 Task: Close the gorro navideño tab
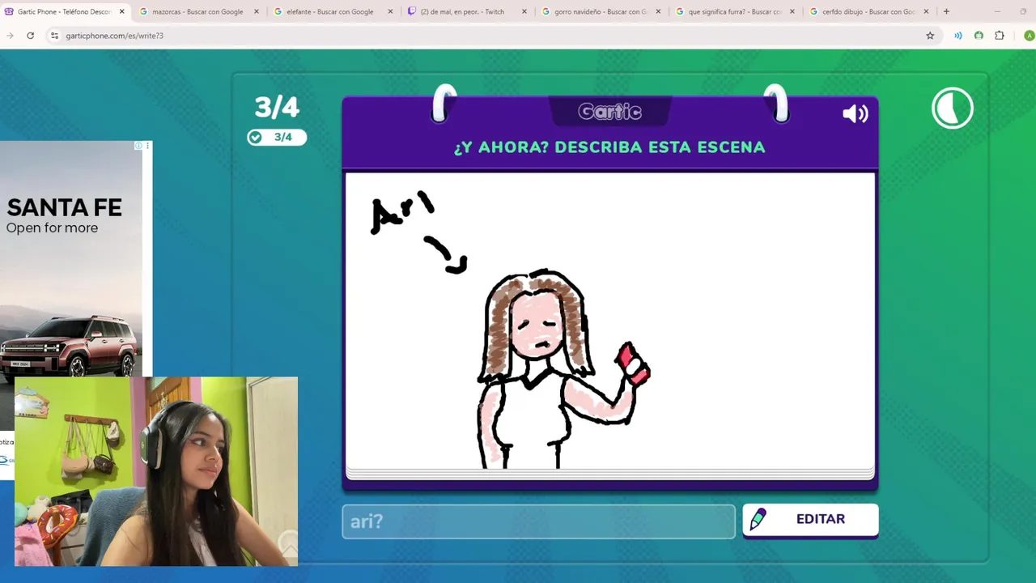(x=658, y=11)
